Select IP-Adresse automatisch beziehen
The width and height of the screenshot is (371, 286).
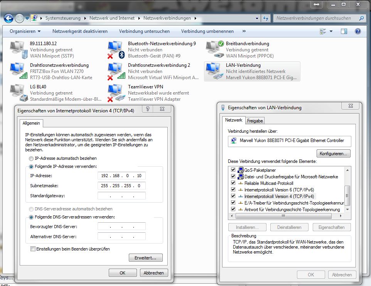point(30,158)
